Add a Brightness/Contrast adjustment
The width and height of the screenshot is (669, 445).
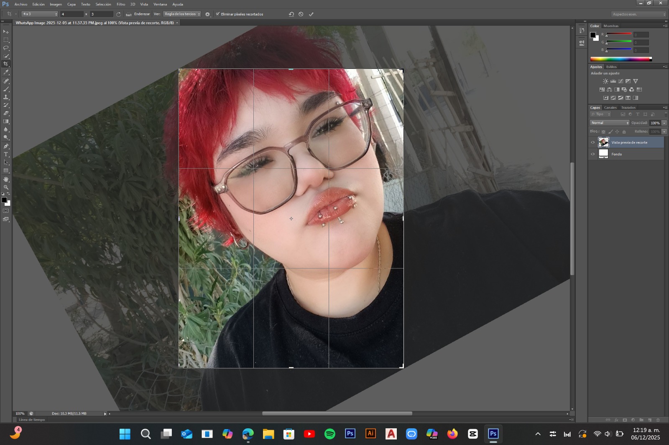(x=605, y=81)
